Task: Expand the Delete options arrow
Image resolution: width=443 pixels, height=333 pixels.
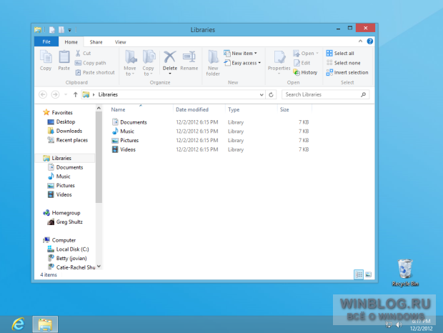Action: [170, 74]
